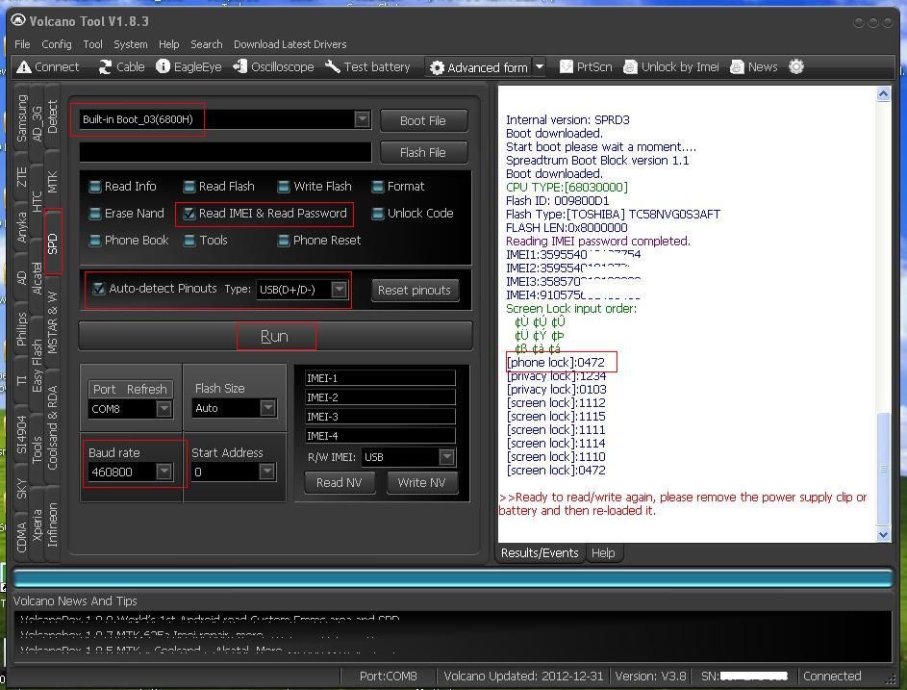Viewport: 907px width, 690px height.
Task: Click the Run button
Action: click(275, 336)
